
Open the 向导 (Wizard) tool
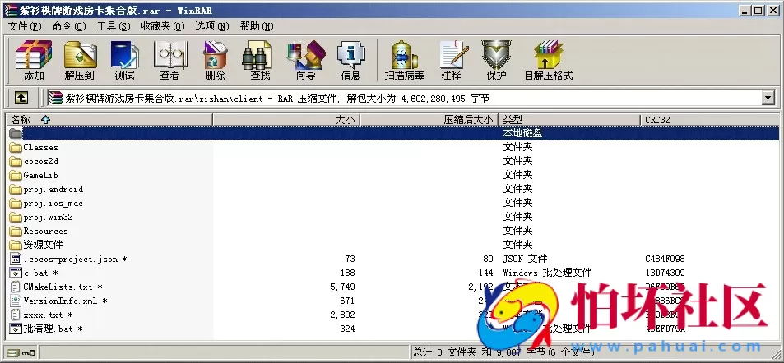tap(305, 60)
